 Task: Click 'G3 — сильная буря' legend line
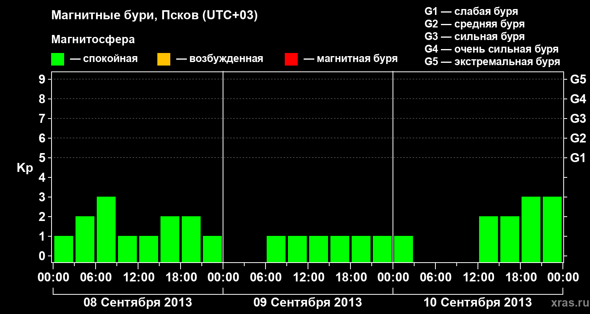[475, 37]
